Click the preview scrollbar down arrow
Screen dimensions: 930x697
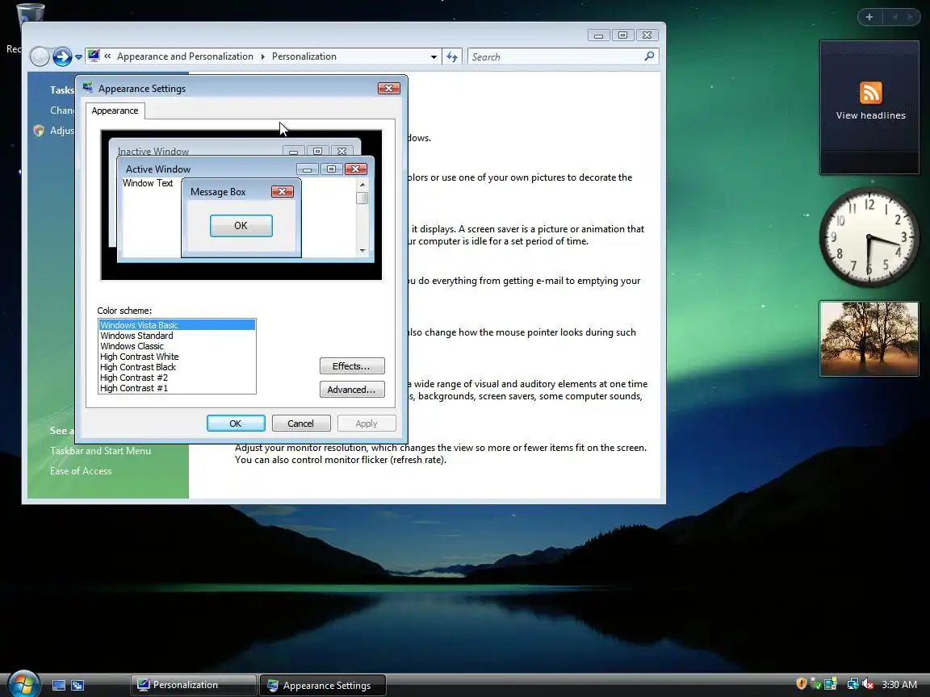[x=362, y=251]
